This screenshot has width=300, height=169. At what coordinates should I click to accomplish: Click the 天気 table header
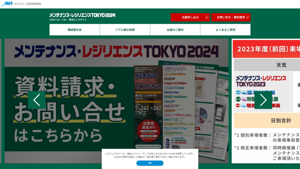281,65
